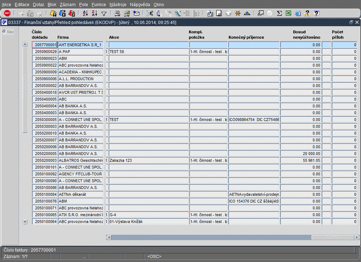Open the Dotaz menu
Image resolution: width=361 pixels, height=262 pixels.
(x=38, y=5)
